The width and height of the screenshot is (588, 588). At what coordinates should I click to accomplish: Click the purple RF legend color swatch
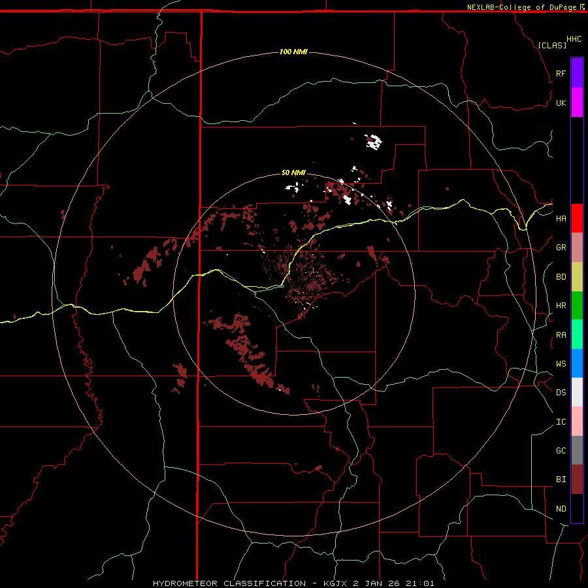click(x=577, y=73)
